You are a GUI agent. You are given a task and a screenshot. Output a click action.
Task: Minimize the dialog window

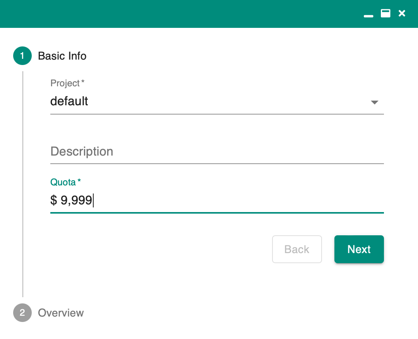tap(368, 16)
